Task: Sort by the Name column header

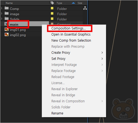Action: 9,3
